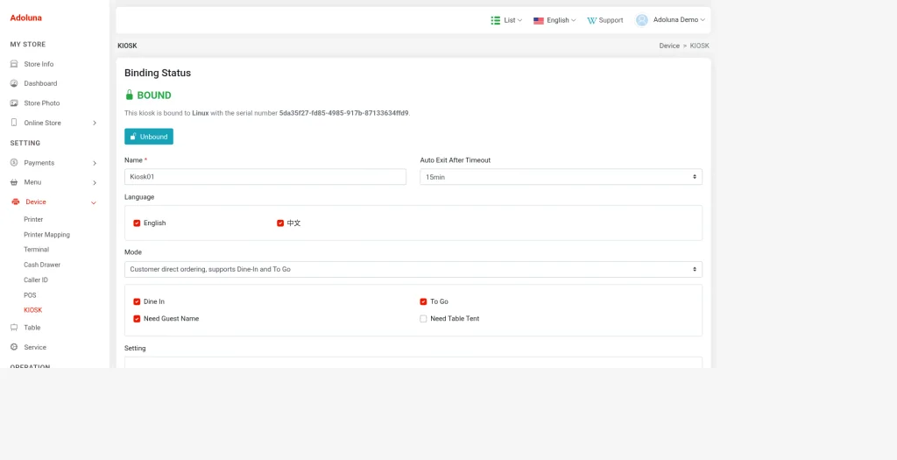Open the English language dropdown
This screenshot has height=460, width=897.
tap(554, 20)
